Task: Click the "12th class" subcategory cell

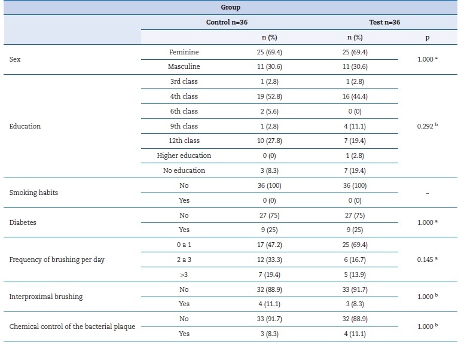Action: (184, 141)
